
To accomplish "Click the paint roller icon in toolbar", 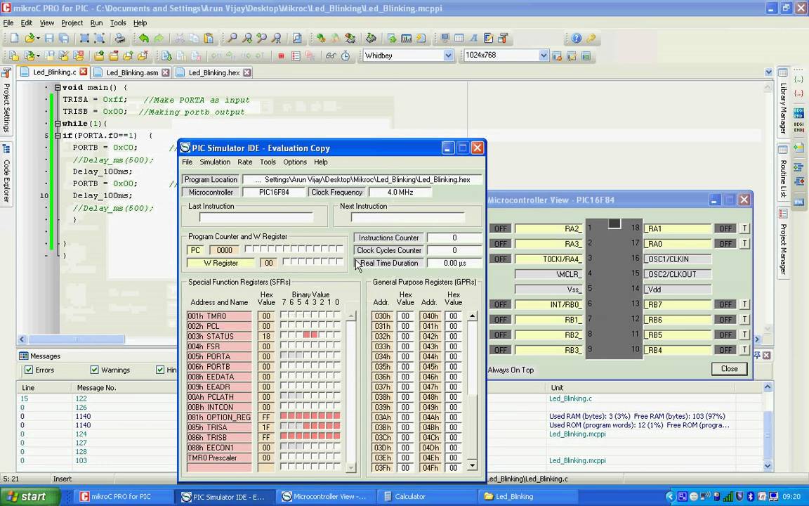I will click(503, 38).
